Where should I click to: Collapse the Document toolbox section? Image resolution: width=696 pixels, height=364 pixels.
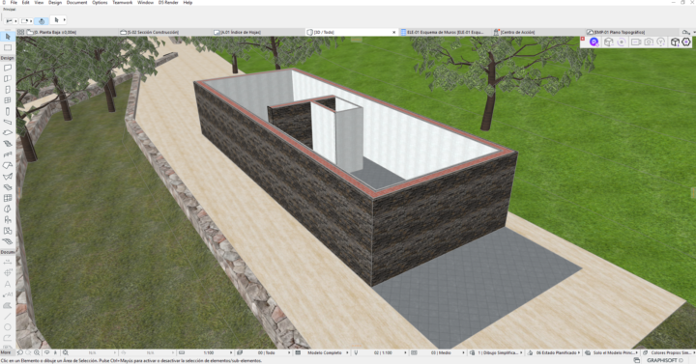(x=8, y=252)
